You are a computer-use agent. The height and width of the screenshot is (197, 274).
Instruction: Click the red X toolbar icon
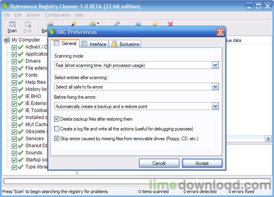170,24
